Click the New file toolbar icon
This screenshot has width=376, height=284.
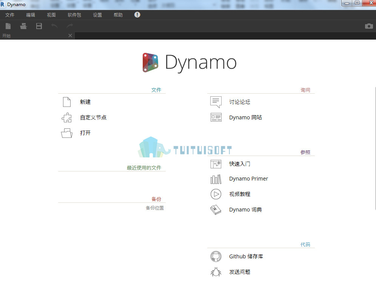point(8,26)
